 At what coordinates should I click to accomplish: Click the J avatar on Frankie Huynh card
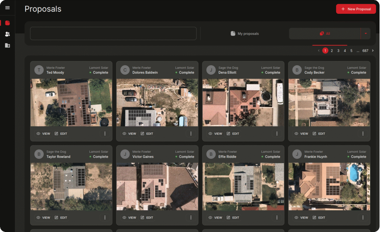click(297, 154)
